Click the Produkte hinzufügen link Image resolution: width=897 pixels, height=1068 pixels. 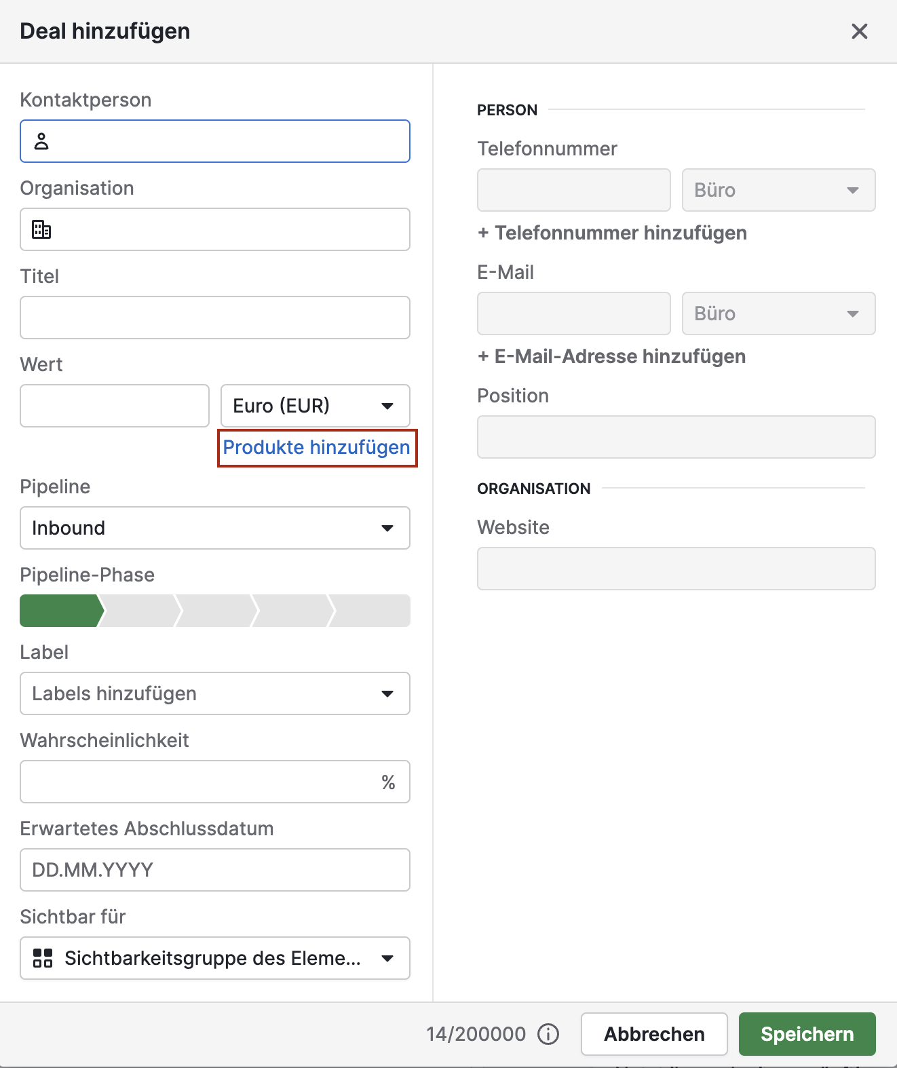pos(316,447)
